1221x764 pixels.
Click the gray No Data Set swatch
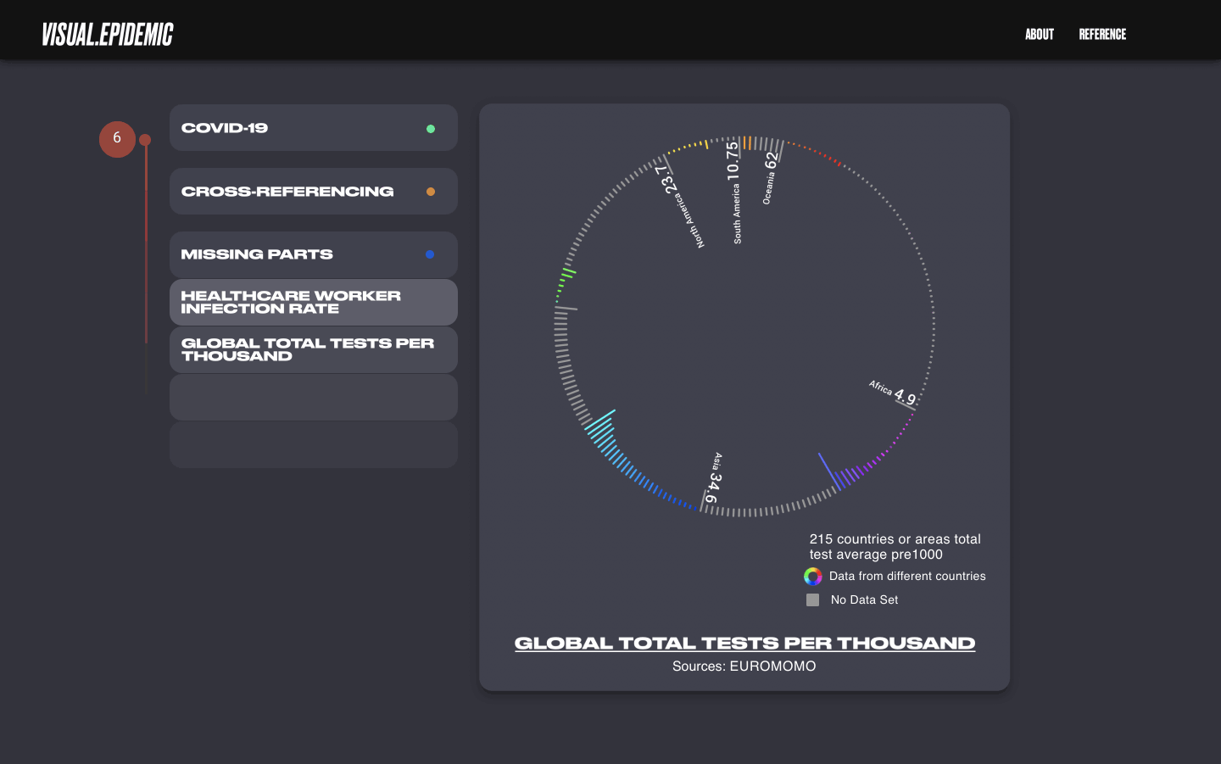pos(812,599)
